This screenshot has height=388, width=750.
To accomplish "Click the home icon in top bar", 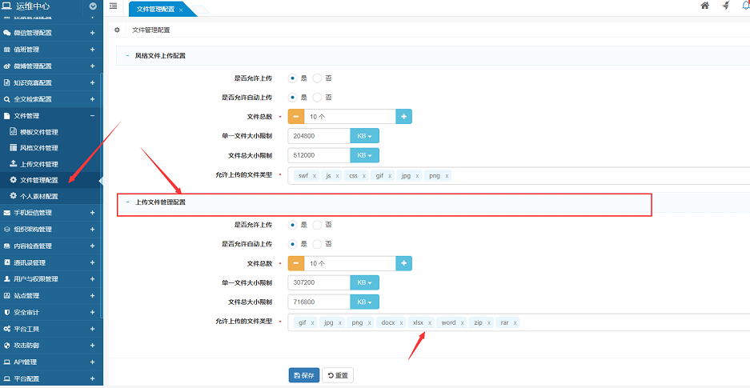I will (x=704, y=6).
